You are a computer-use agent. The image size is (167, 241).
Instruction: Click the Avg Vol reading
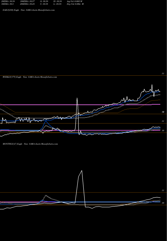pos(74,1)
